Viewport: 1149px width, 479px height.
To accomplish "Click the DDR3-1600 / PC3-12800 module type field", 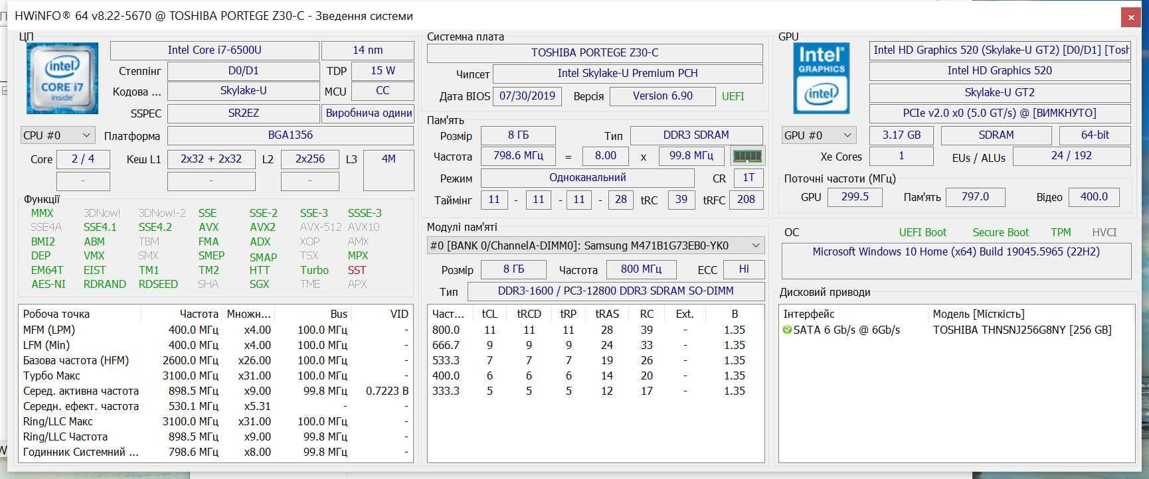I will click(x=616, y=291).
